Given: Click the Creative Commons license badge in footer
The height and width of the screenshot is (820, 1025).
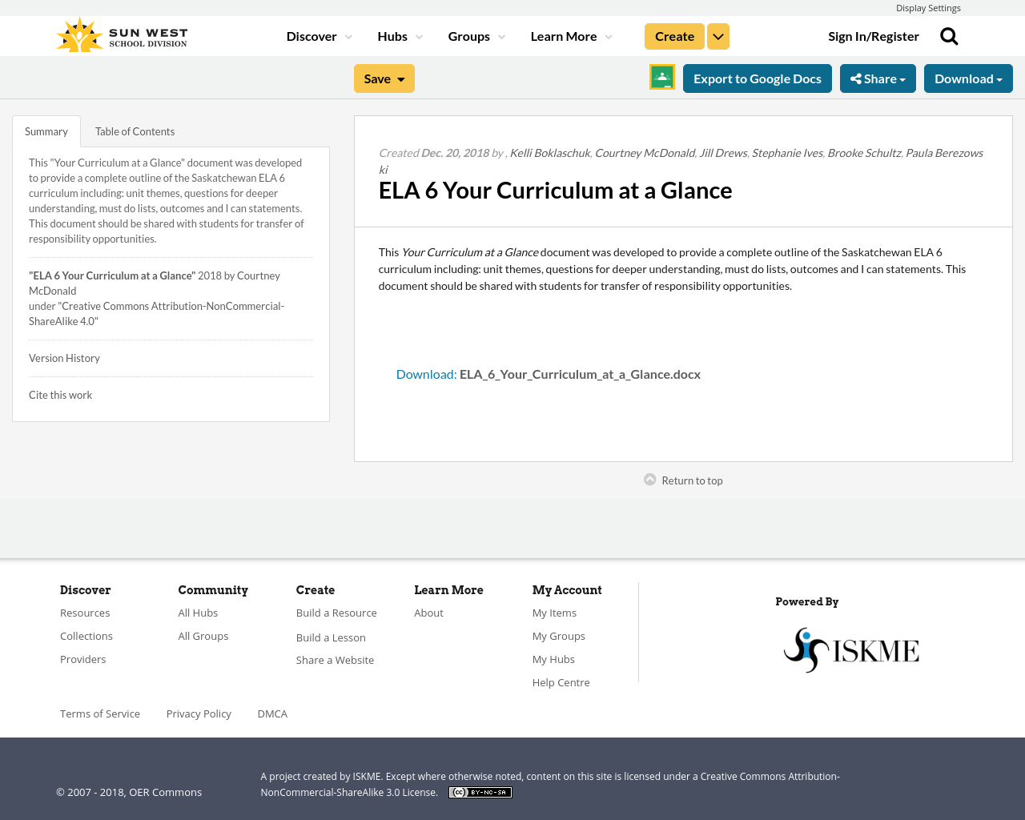Looking at the screenshot, I should (x=480, y=791).
